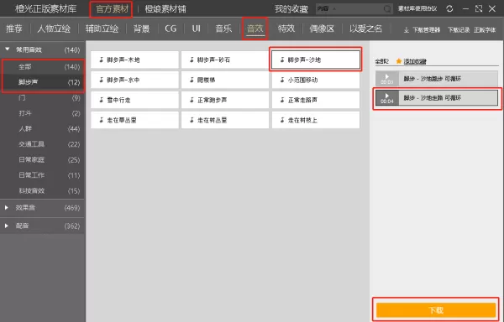
Task: Select the 正常跑步声 sound card
Action: [225, 100]
